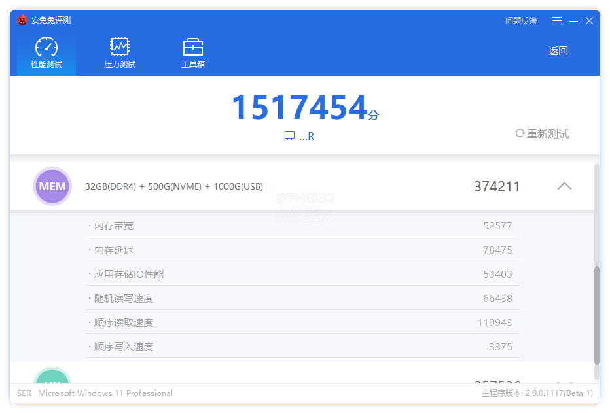Click the AnTuTu app logo icon
The image size is (610, 413).
22,20
